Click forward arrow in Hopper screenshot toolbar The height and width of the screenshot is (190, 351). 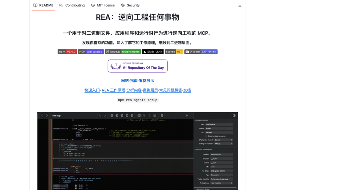click(x=47, y=115)
